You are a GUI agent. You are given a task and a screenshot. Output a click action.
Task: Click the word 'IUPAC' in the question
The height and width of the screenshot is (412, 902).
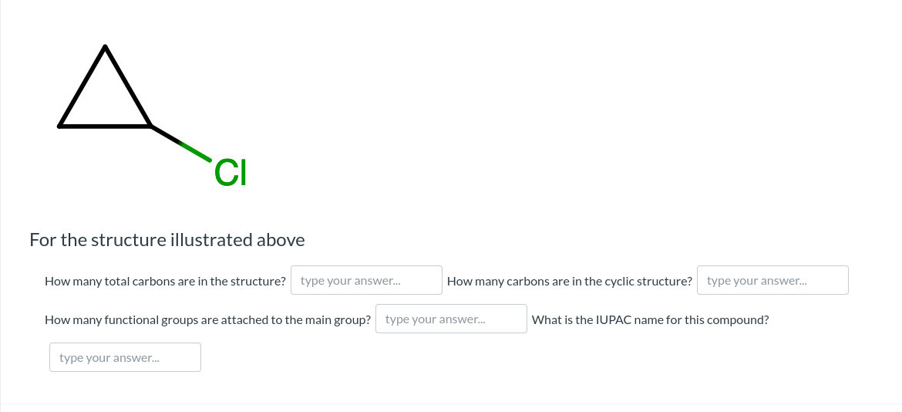[614, 319]
